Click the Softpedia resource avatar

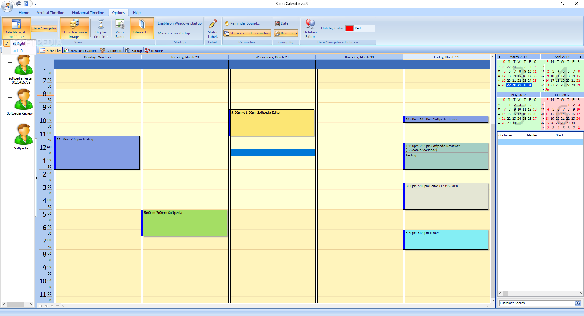point(24,134)
